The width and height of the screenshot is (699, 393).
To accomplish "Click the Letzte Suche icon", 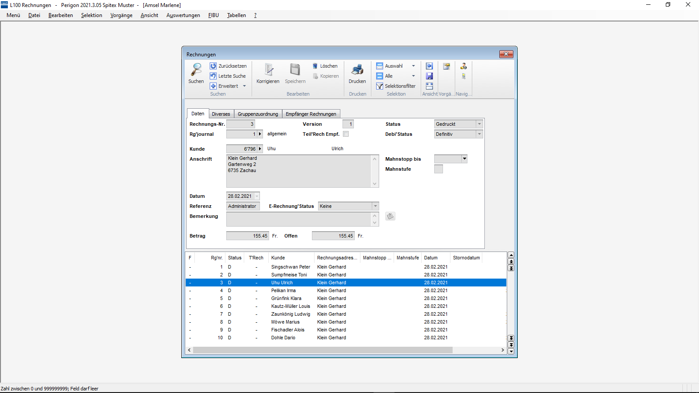I will [213, 76].
